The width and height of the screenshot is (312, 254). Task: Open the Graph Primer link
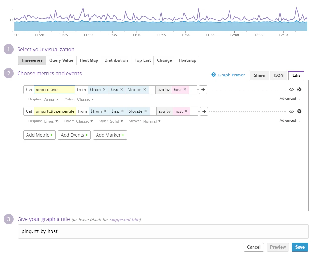click(x=231, y=75)
